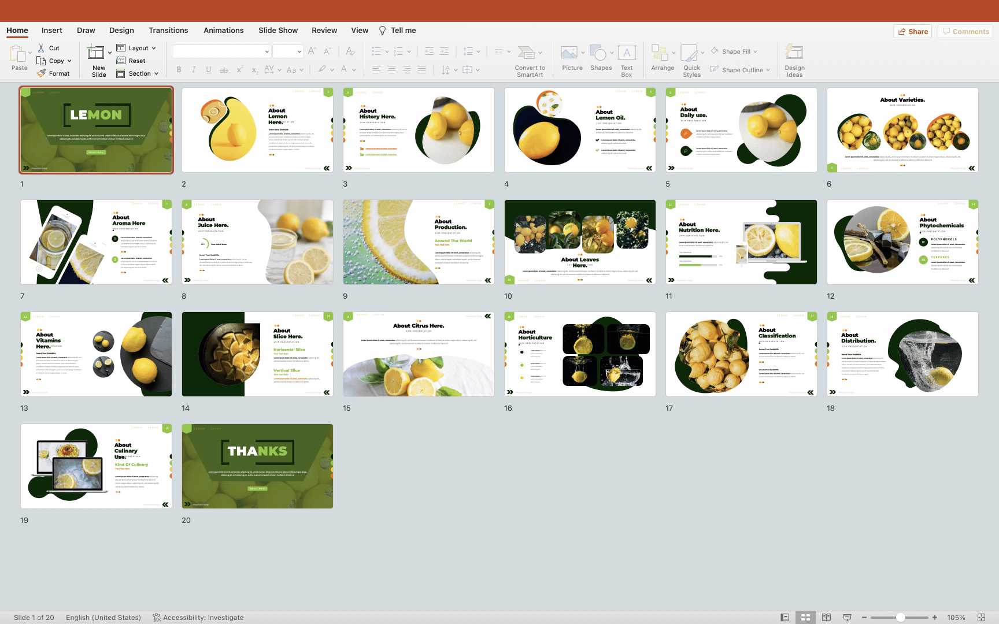Image resolution: width=999 pixels, height=624 pixels.
Task: Expand the Shape Fill dropdown
Action: pyautogui.click(x=755, y=52)
